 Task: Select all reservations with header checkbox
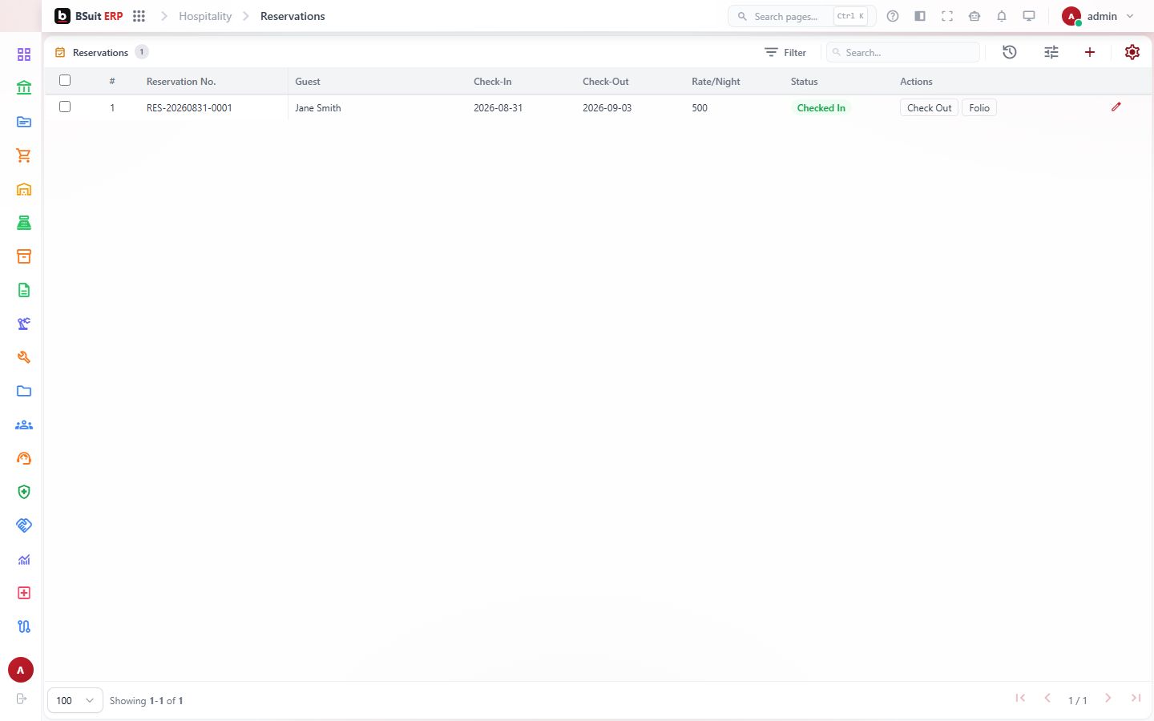(x=65, y=80)
